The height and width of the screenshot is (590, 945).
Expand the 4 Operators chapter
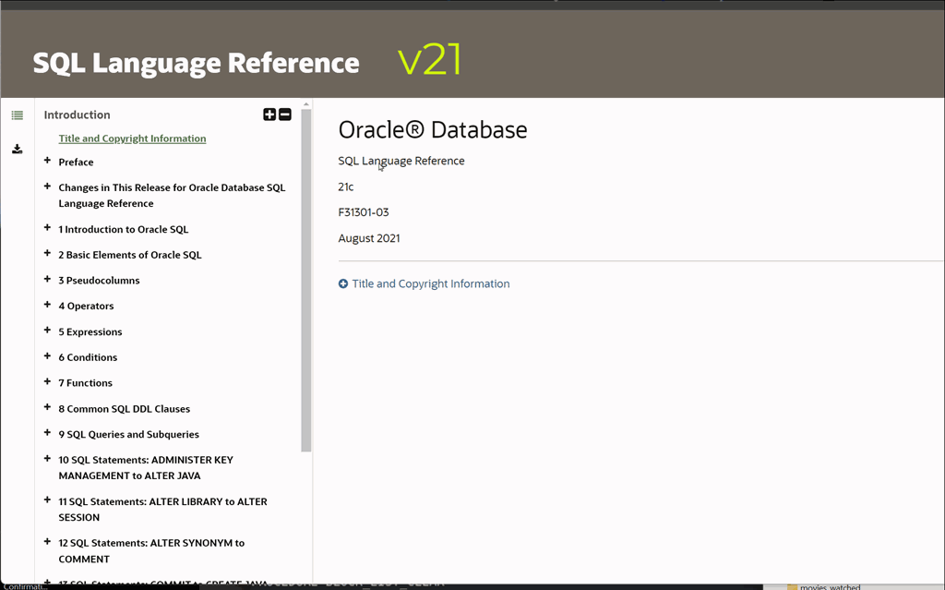(x=47, y=305)
